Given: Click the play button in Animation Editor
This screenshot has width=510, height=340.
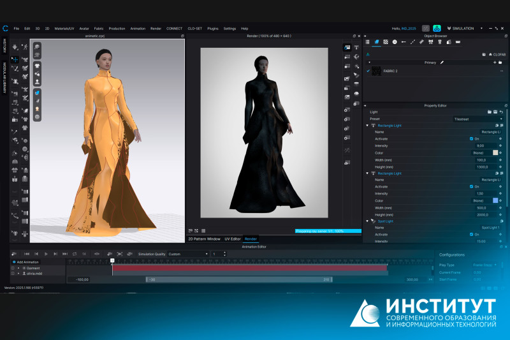Looking at the screenshot, I should pos(46,254).
